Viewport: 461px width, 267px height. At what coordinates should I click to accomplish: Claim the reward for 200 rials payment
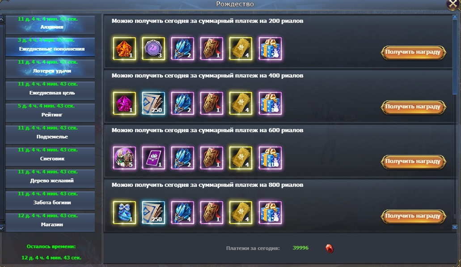tap(413, 52)
